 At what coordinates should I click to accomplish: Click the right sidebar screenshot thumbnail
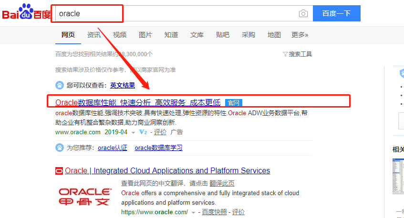pyautogui.click(x=398, y=176)
